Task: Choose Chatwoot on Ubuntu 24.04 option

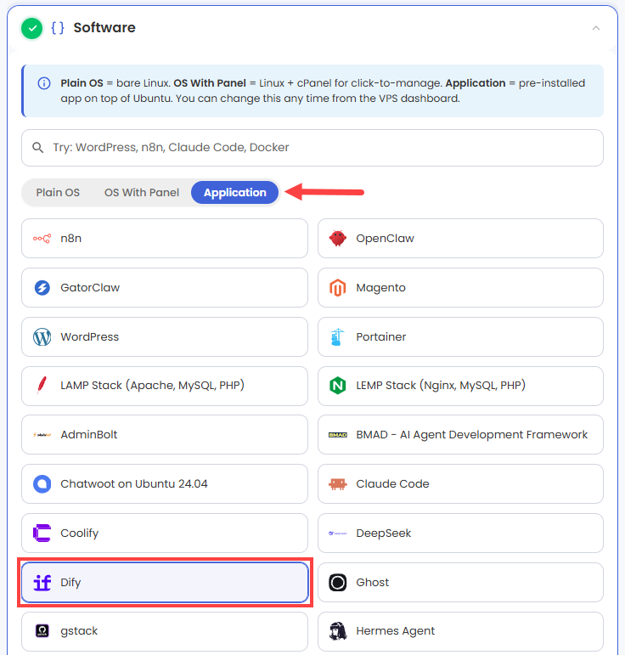Action: coord(165,483)
